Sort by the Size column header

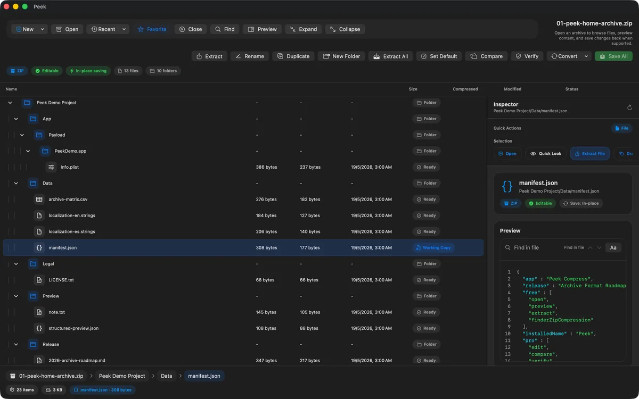413,89
